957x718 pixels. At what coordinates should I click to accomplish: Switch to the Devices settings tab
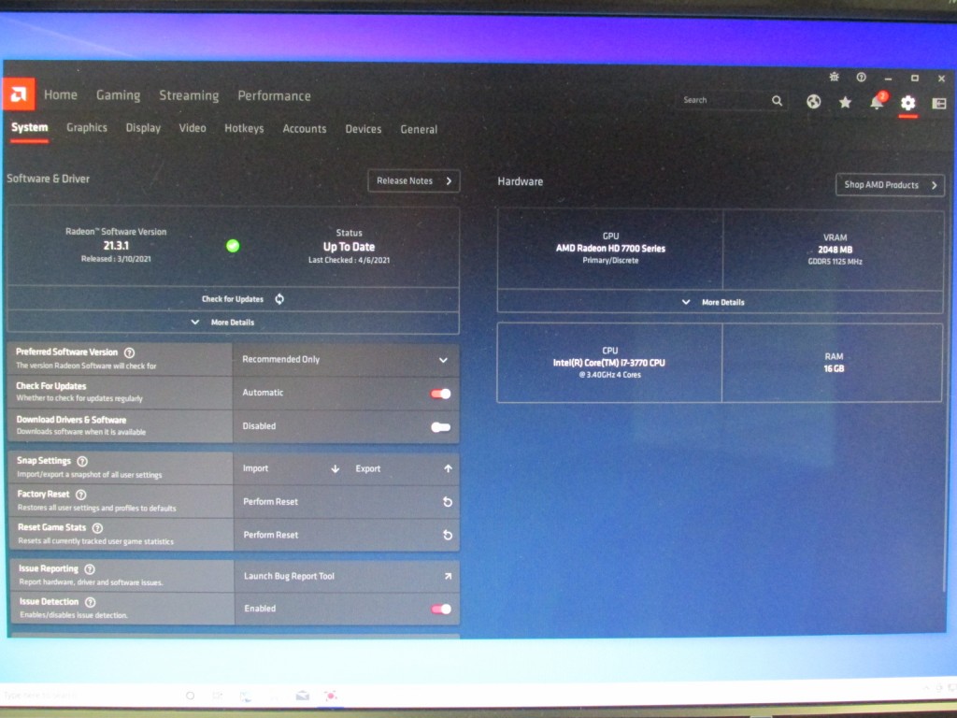tap(364, 129)
